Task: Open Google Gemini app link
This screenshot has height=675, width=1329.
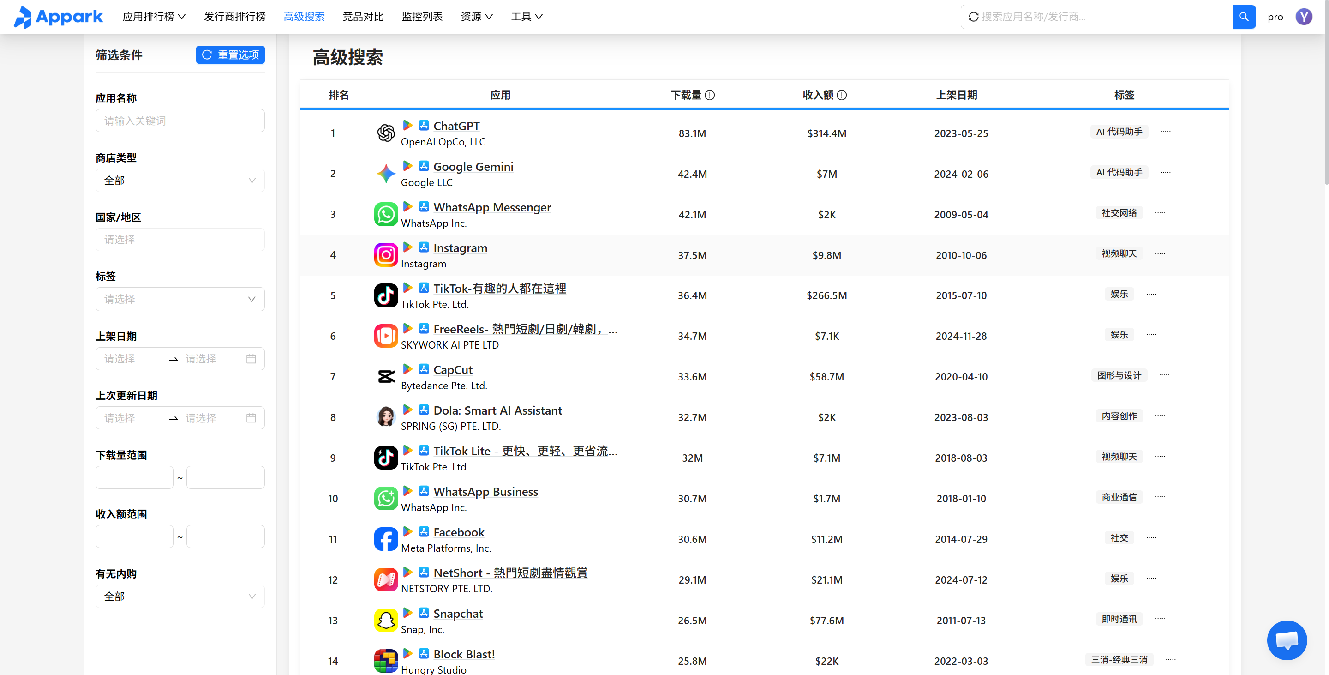Action: coord(473,167)
